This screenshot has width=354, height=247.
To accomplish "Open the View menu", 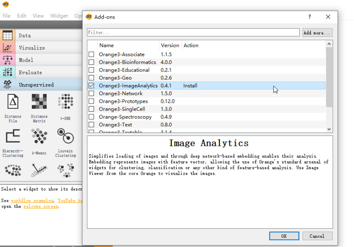I will tap(38, 16).
